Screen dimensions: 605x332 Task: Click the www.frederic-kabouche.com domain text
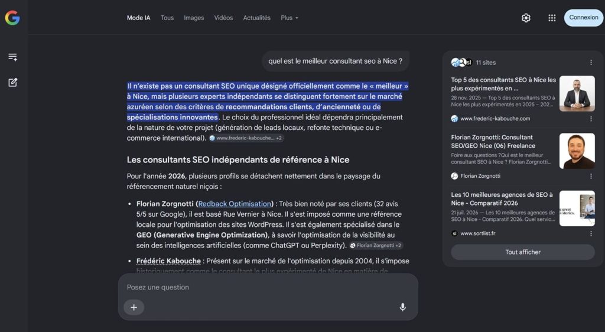point(495,119)
